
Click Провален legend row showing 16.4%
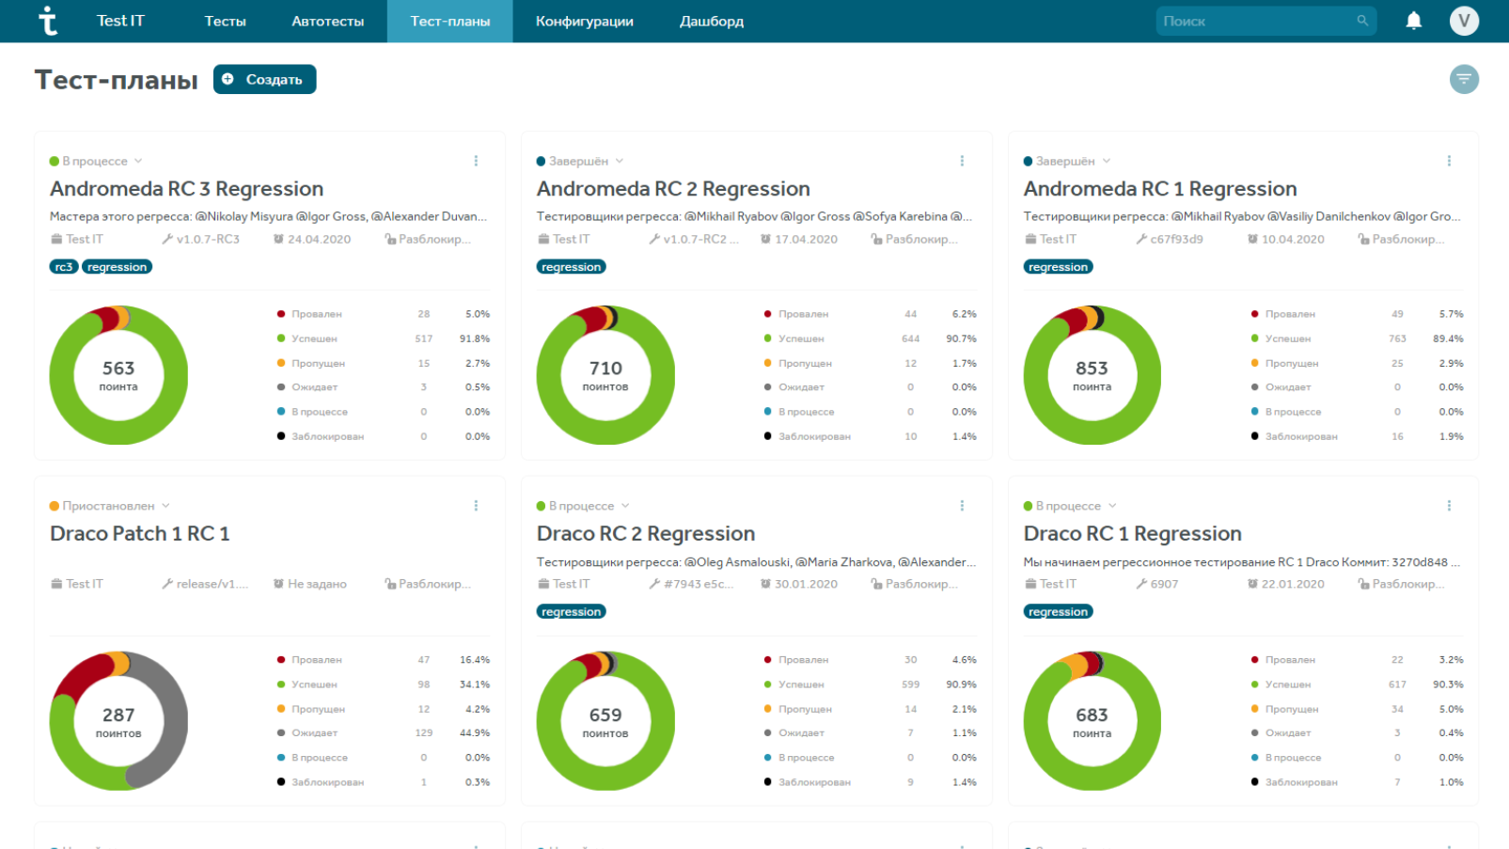(384, 660)
